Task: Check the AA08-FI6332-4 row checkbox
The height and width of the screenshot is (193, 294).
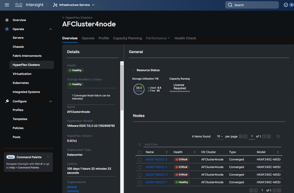Action: (139, 175)
